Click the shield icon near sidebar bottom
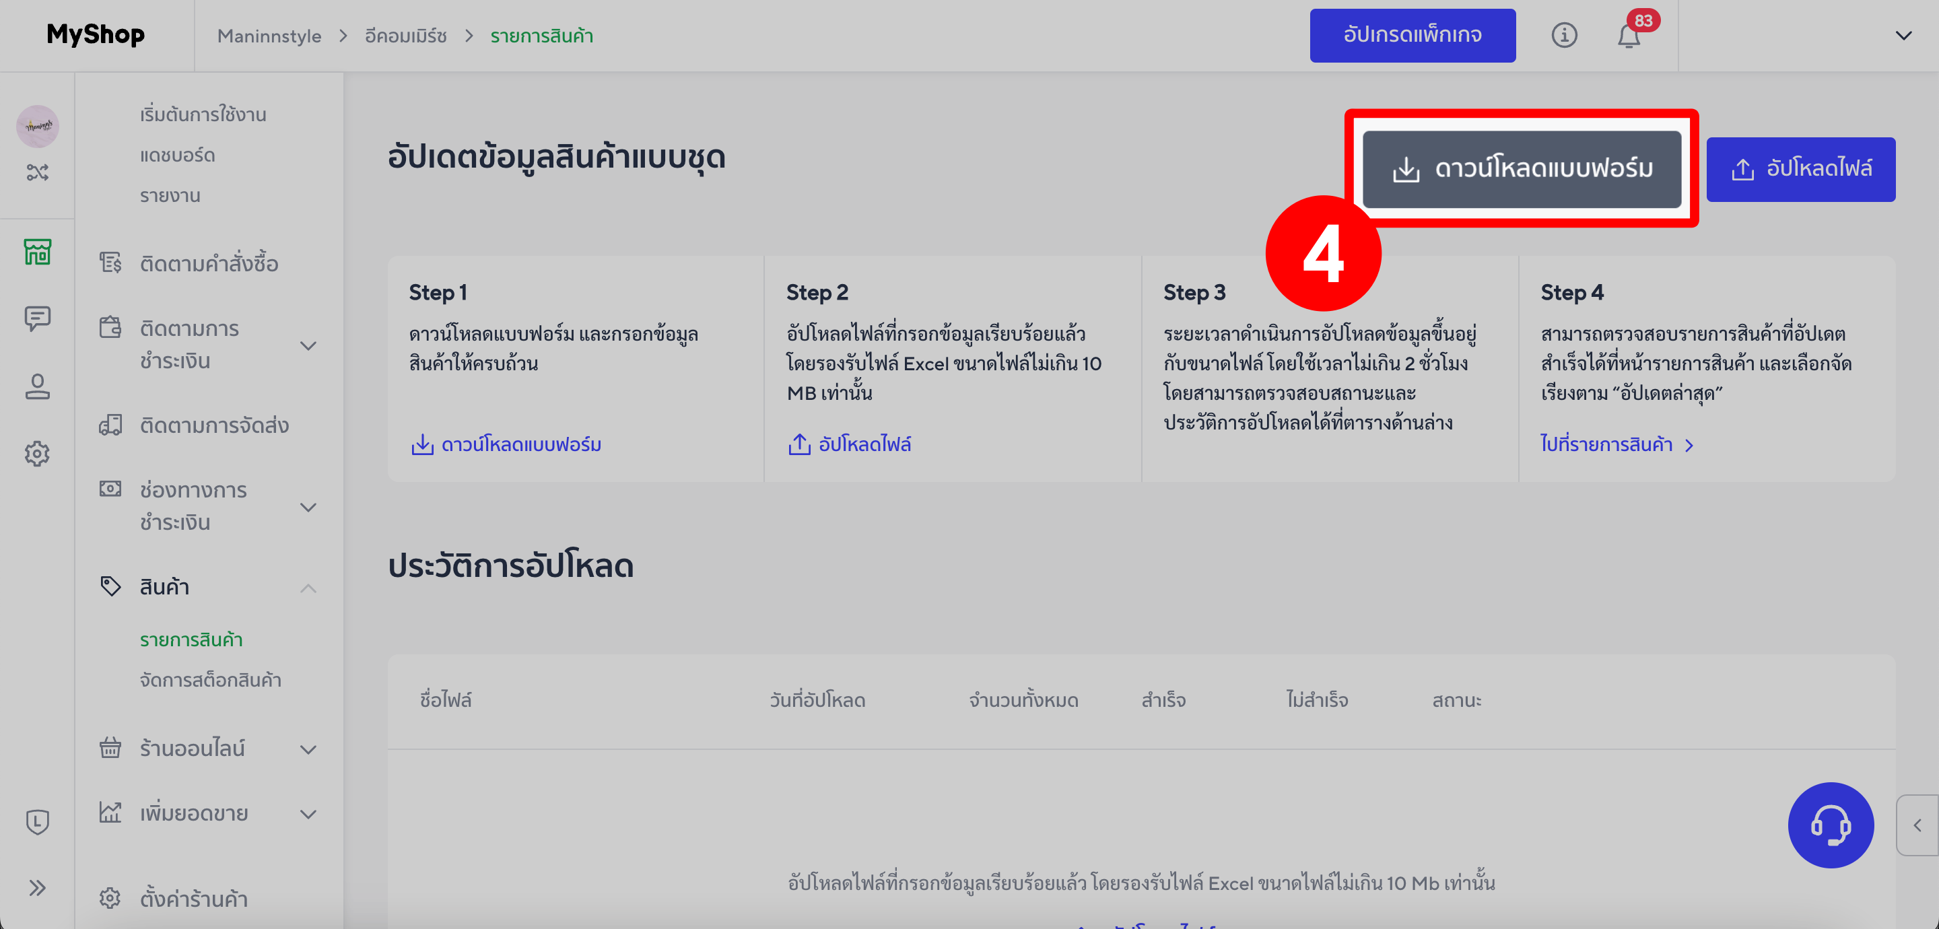 [x=37, y=822]
